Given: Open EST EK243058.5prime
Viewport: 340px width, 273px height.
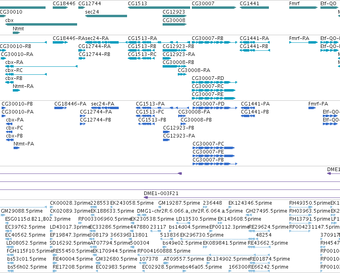Looking at the screenshot, I should click(132, 203).
